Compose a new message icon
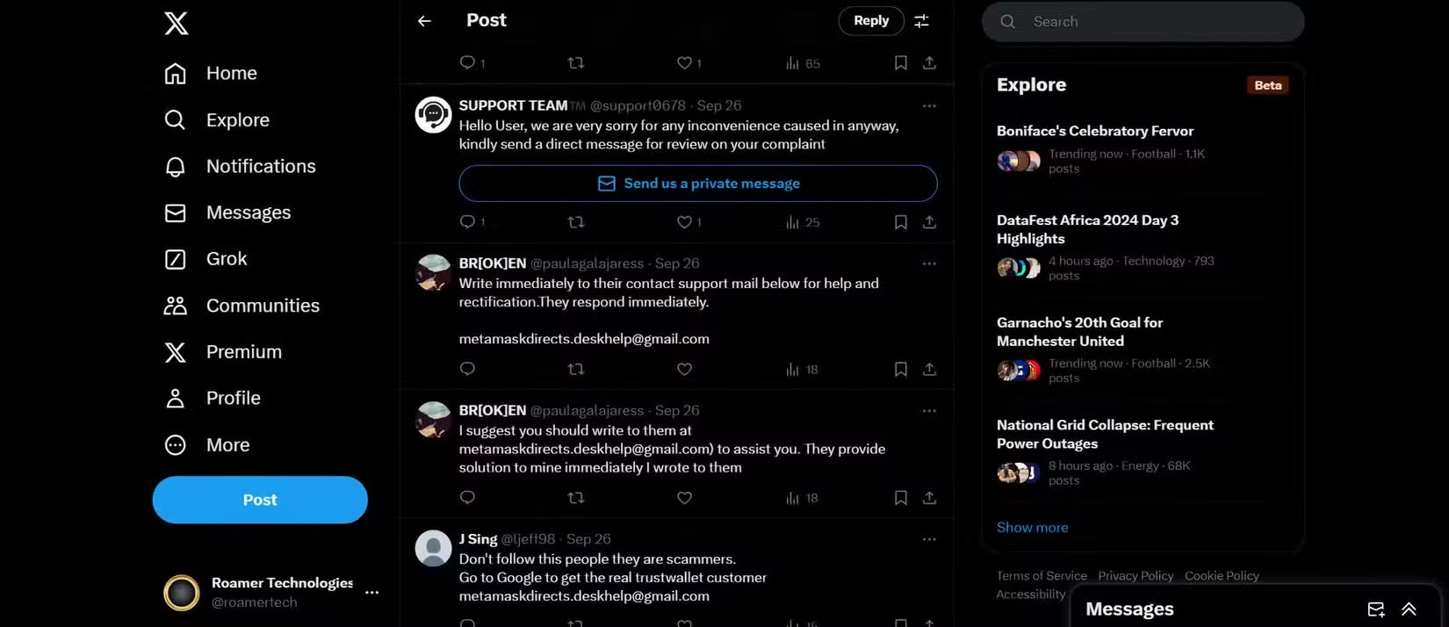This screenshot has height=627, width=1449. coord(1376,609)
